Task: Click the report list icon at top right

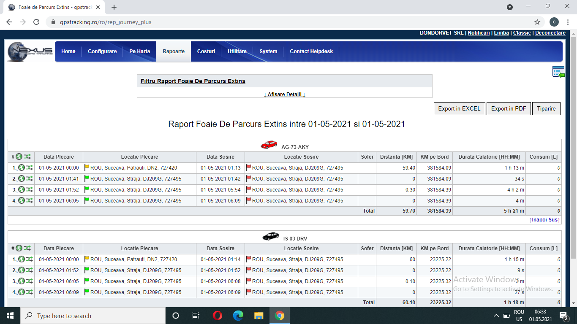Action: [558, 72]
